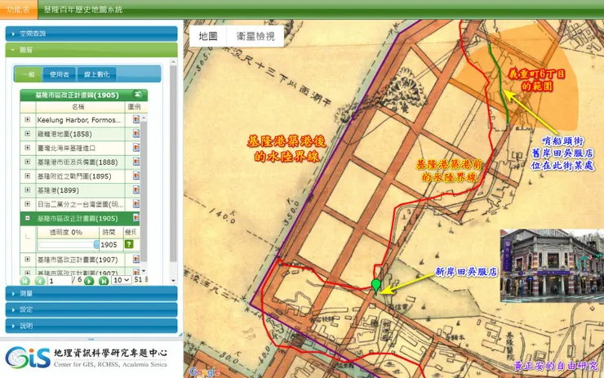Expand the 測量 accordion section
Screen dimensions: 604x378
(91, 294)
